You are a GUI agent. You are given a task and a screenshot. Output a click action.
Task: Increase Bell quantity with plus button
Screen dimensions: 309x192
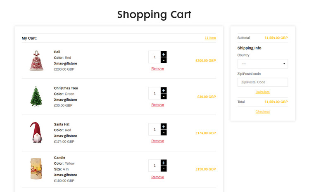(164, 54)
